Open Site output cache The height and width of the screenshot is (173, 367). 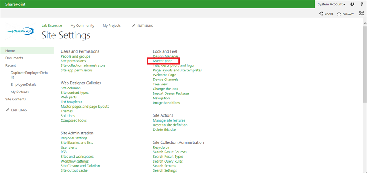74,170
